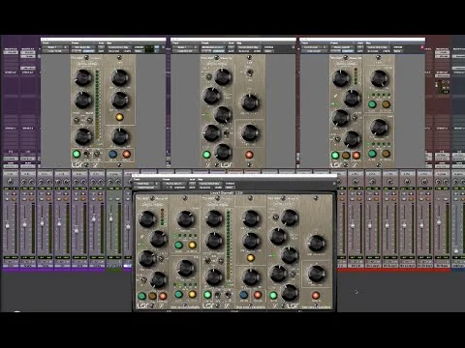Screen dimensions: 465x348
Task: Flip the left toggle switch under the left window's second knob
Action: click(x=77, y=120)
